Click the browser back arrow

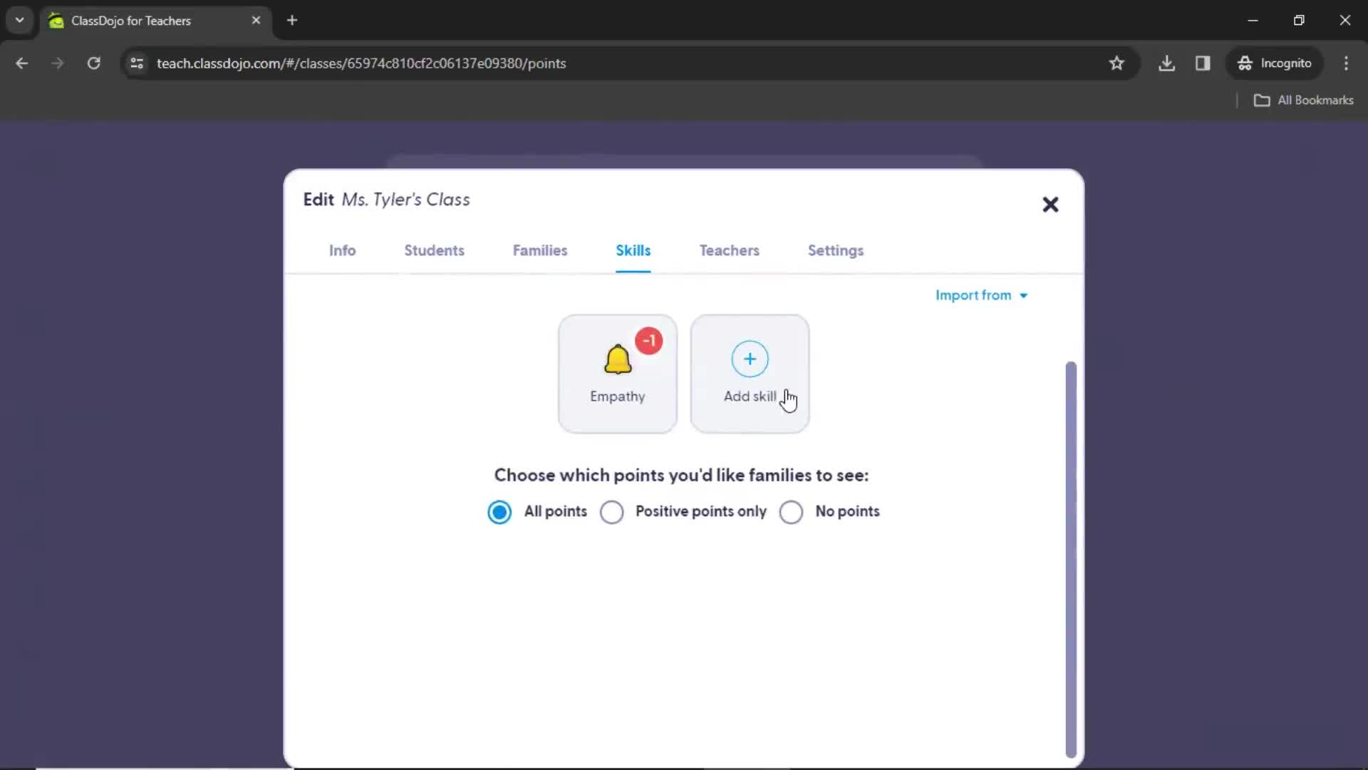(x=22, y=63)
